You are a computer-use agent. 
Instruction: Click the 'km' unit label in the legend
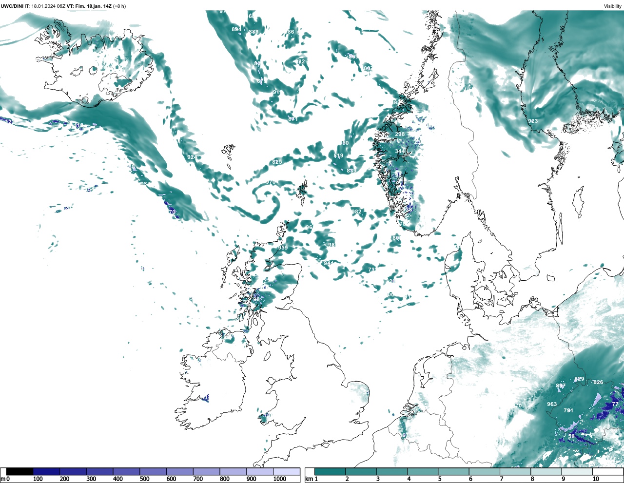pos(308,479)
